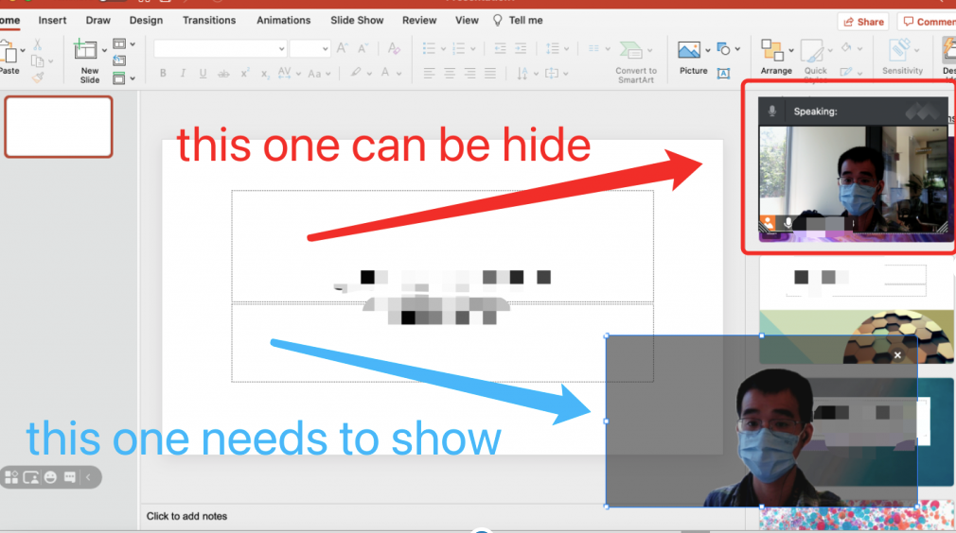
Task: Click the Tell me search box
Action: pos(518,20)
